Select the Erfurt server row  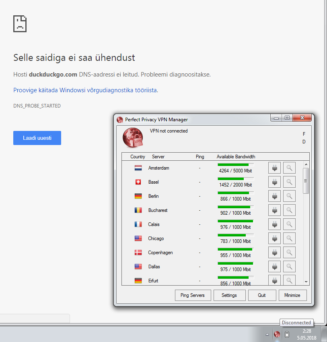pos(212,280)
